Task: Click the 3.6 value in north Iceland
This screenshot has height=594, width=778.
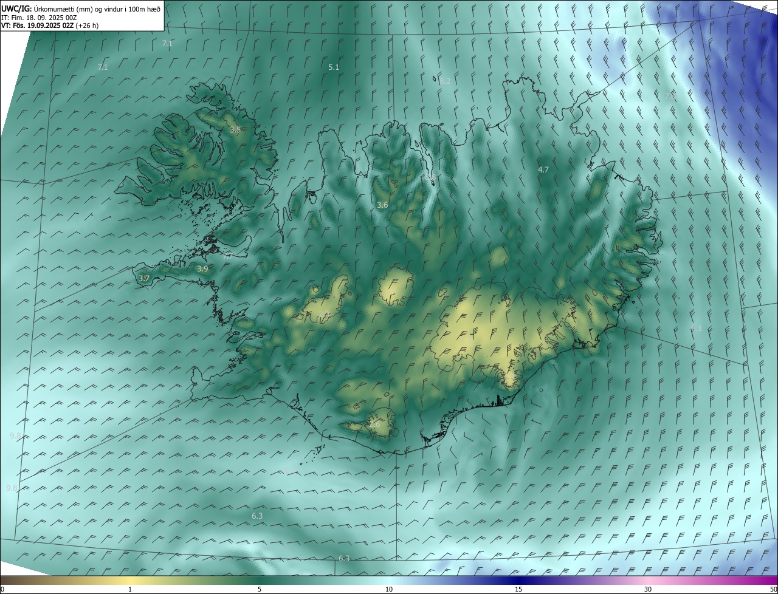Action: [382, 205]
